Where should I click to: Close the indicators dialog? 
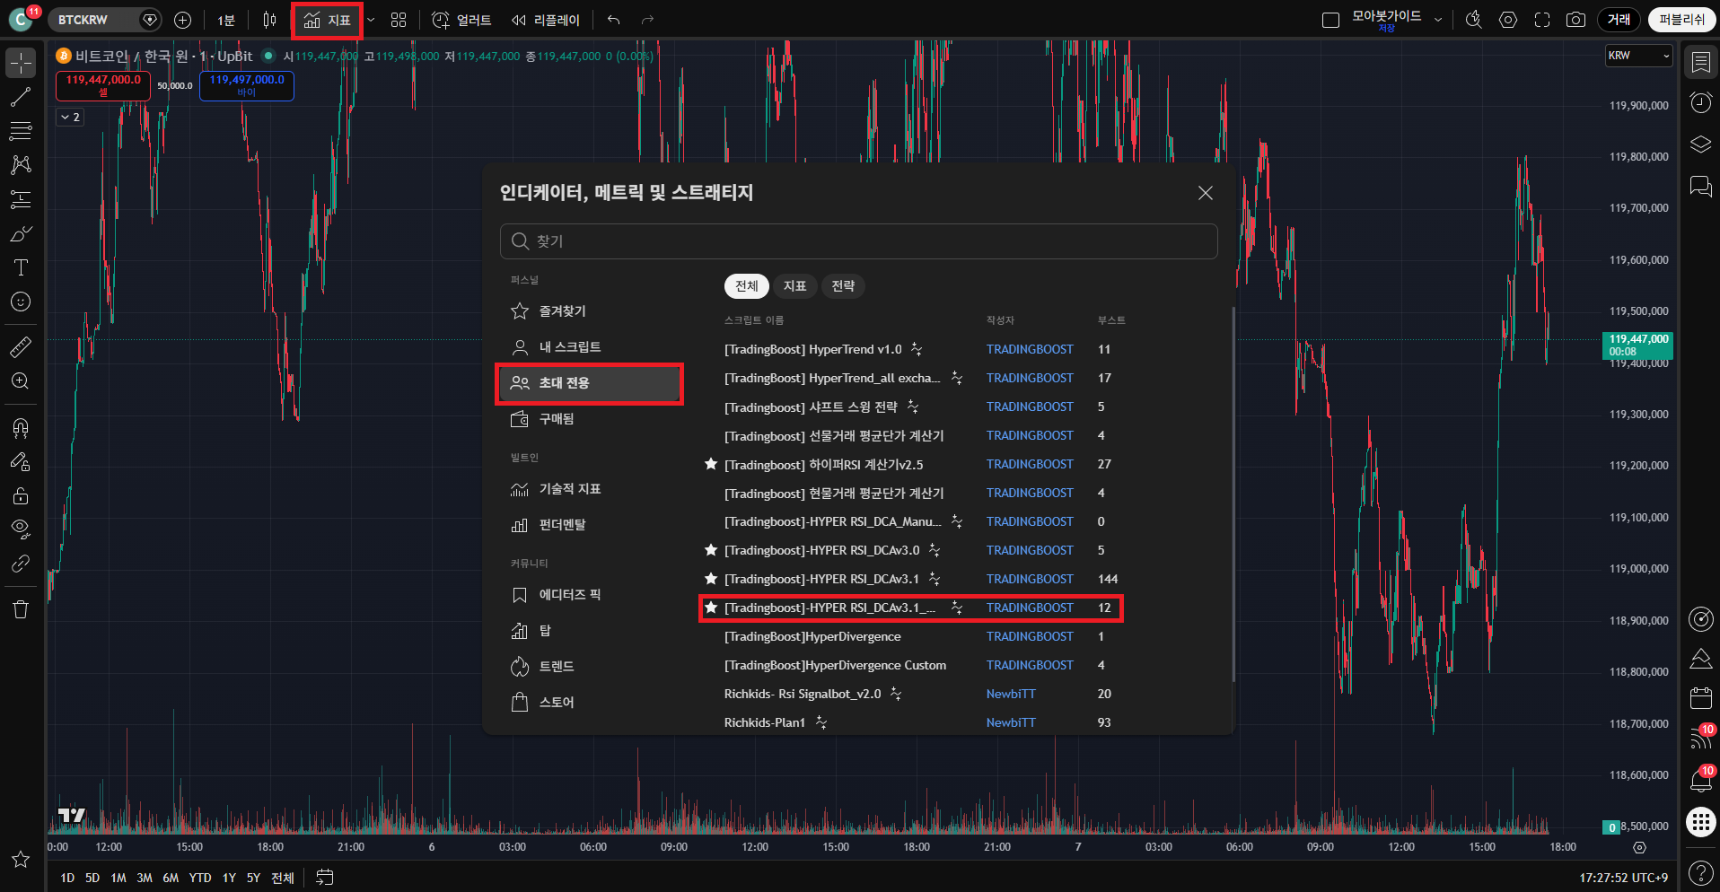click(1206, 193)
